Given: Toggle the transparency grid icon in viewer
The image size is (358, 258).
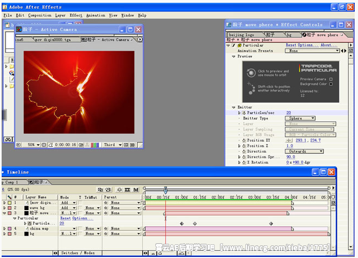Looking at the screenshot, I should [132, 145].
